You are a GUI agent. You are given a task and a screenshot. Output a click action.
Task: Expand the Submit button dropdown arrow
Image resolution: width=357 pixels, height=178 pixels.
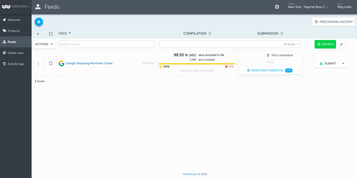click(343, 64)
